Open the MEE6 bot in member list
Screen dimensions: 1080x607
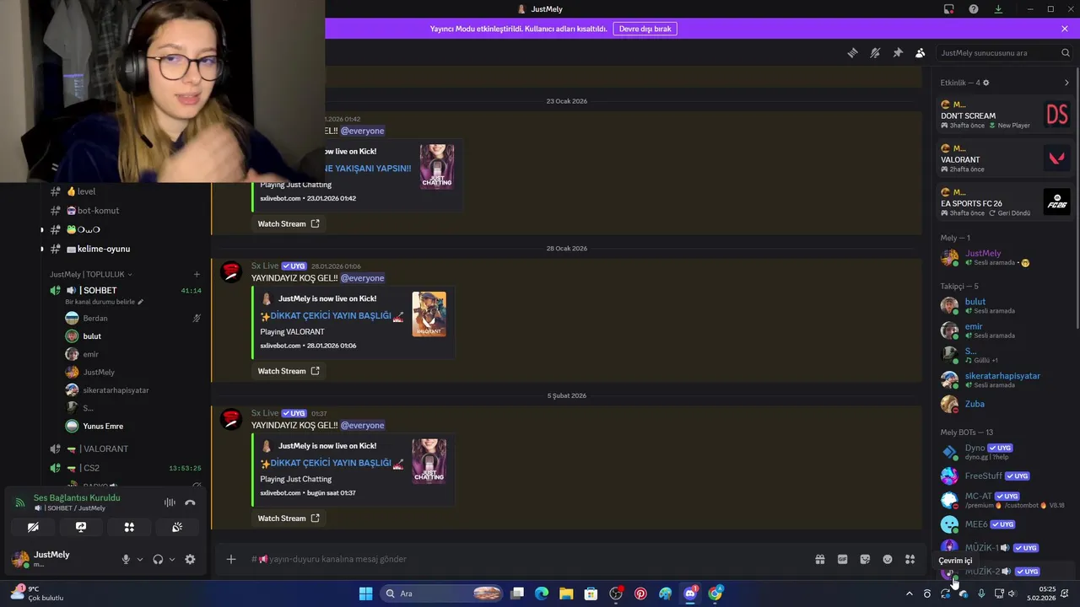(x=1004, y=524)
